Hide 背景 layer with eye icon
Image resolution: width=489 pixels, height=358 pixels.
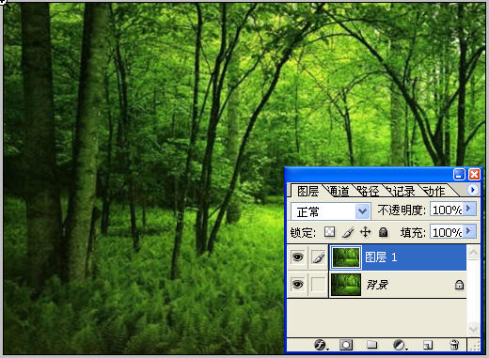tap(297, 285)
